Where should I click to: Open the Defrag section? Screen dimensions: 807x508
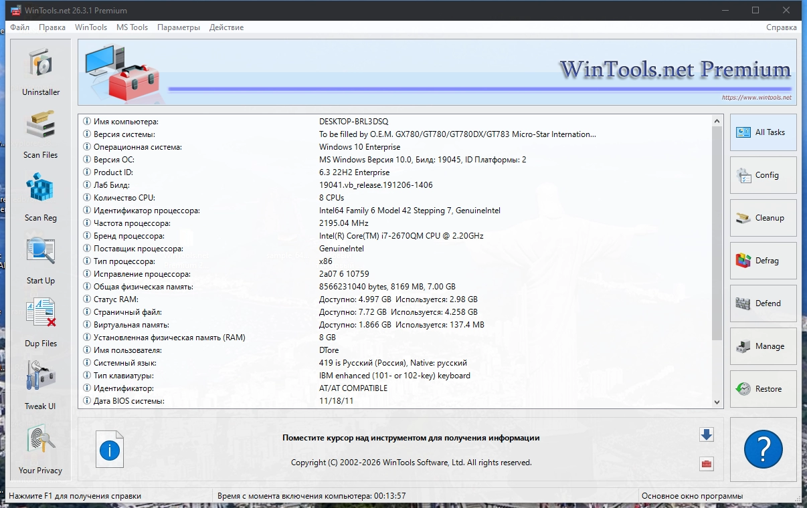[764, 261]
